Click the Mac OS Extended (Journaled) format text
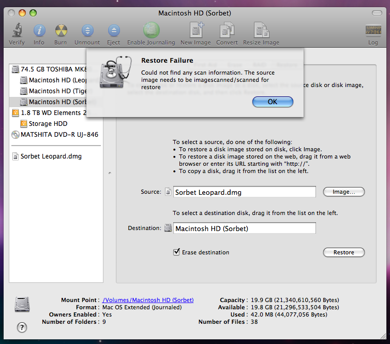This screenshot has height=344, width=390. [142, 307]
